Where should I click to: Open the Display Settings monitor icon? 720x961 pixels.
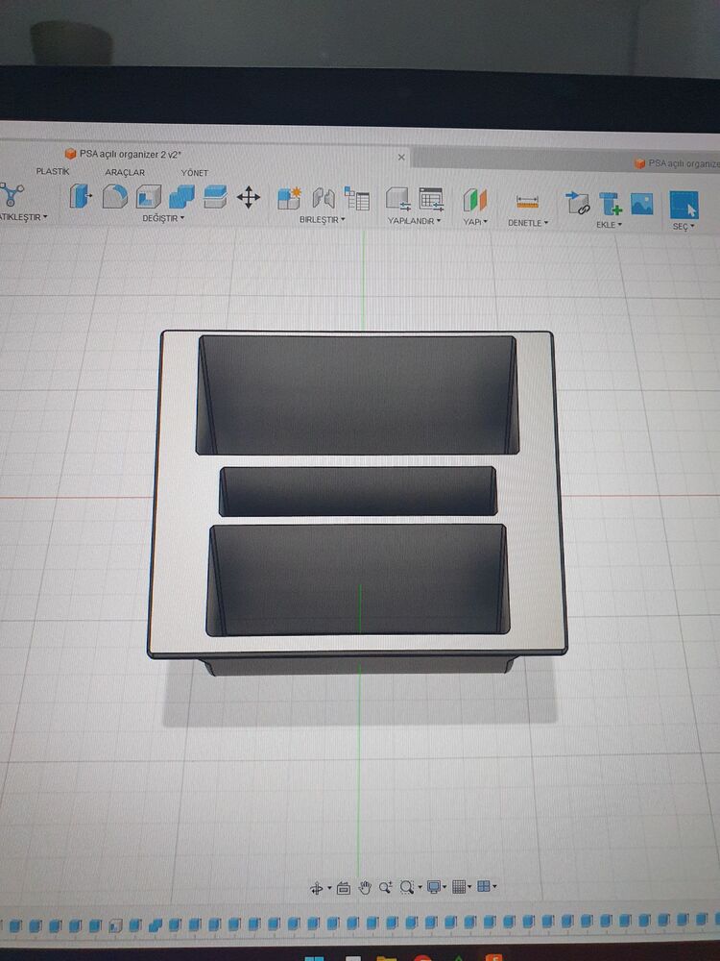(x=434, y=887)
